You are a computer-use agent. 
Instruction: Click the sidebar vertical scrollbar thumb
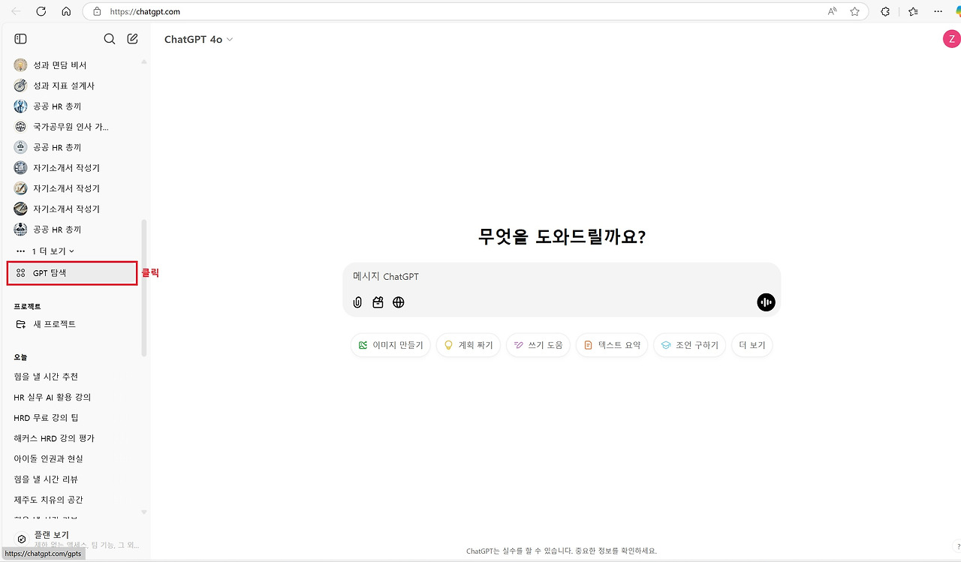point(144,288)
